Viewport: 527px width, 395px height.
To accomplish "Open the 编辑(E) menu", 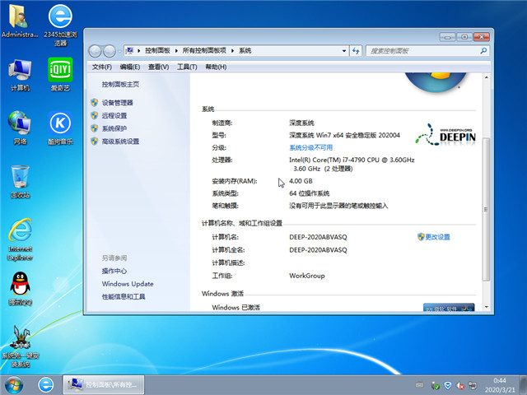I will pyautogui.click(x=130, y=67).
